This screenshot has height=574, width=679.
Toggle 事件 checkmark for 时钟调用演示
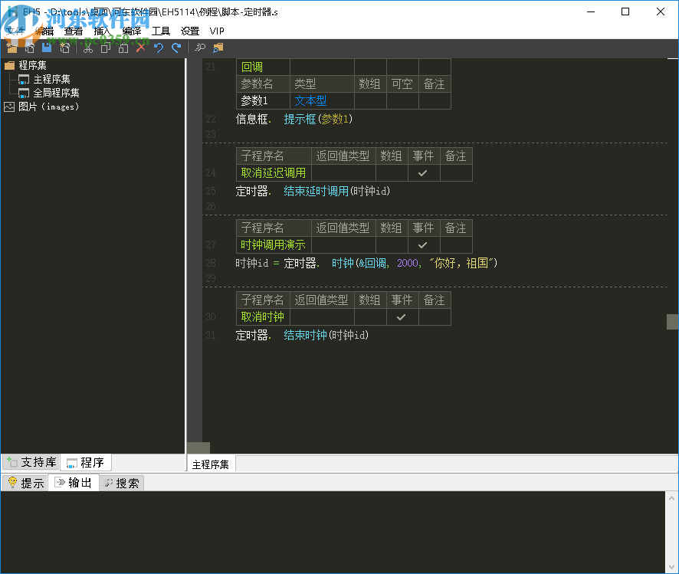pyautogui.click(x=423, y=245)
